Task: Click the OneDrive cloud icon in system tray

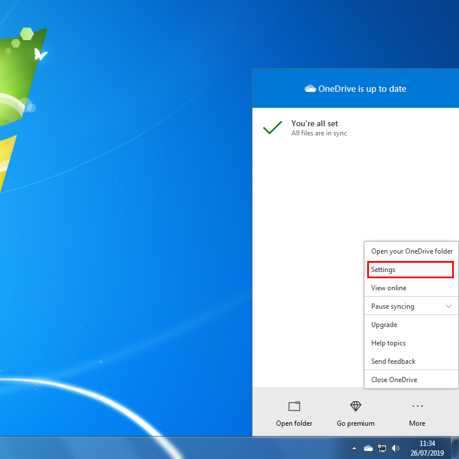Action: pos(368,448)
